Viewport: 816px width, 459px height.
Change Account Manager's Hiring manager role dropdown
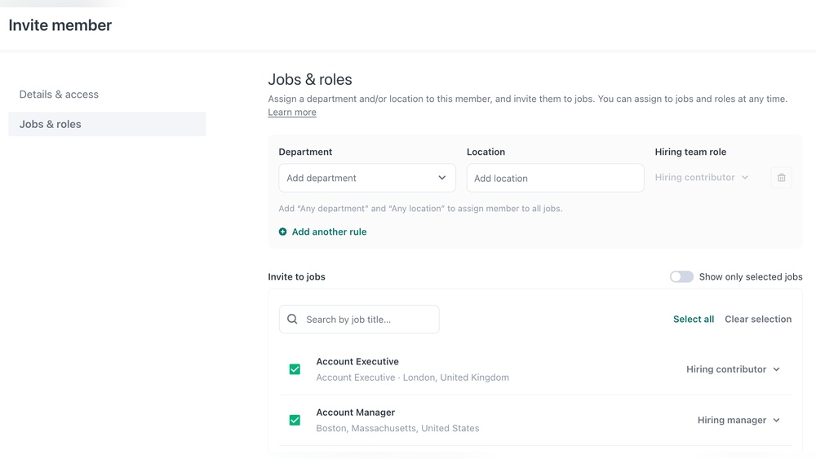(738, 421)
